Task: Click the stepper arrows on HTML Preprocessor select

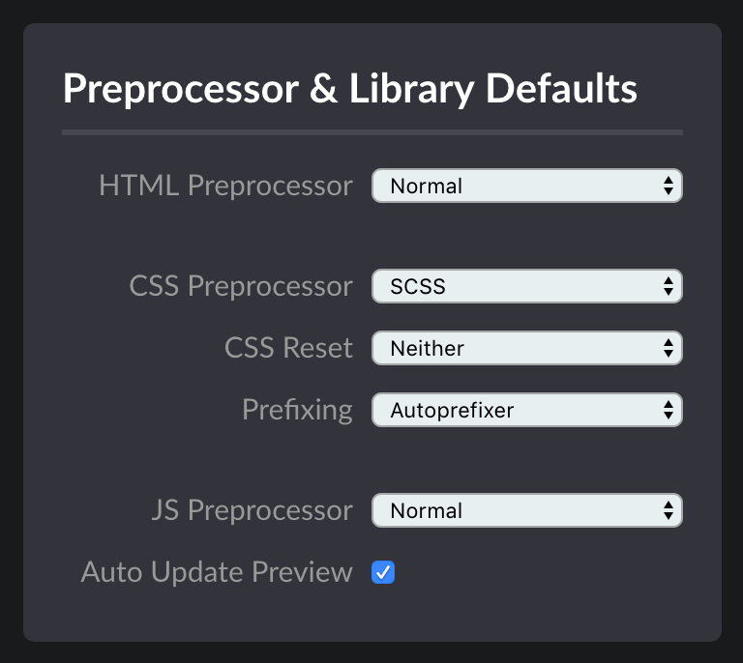Action: point(669,186)
